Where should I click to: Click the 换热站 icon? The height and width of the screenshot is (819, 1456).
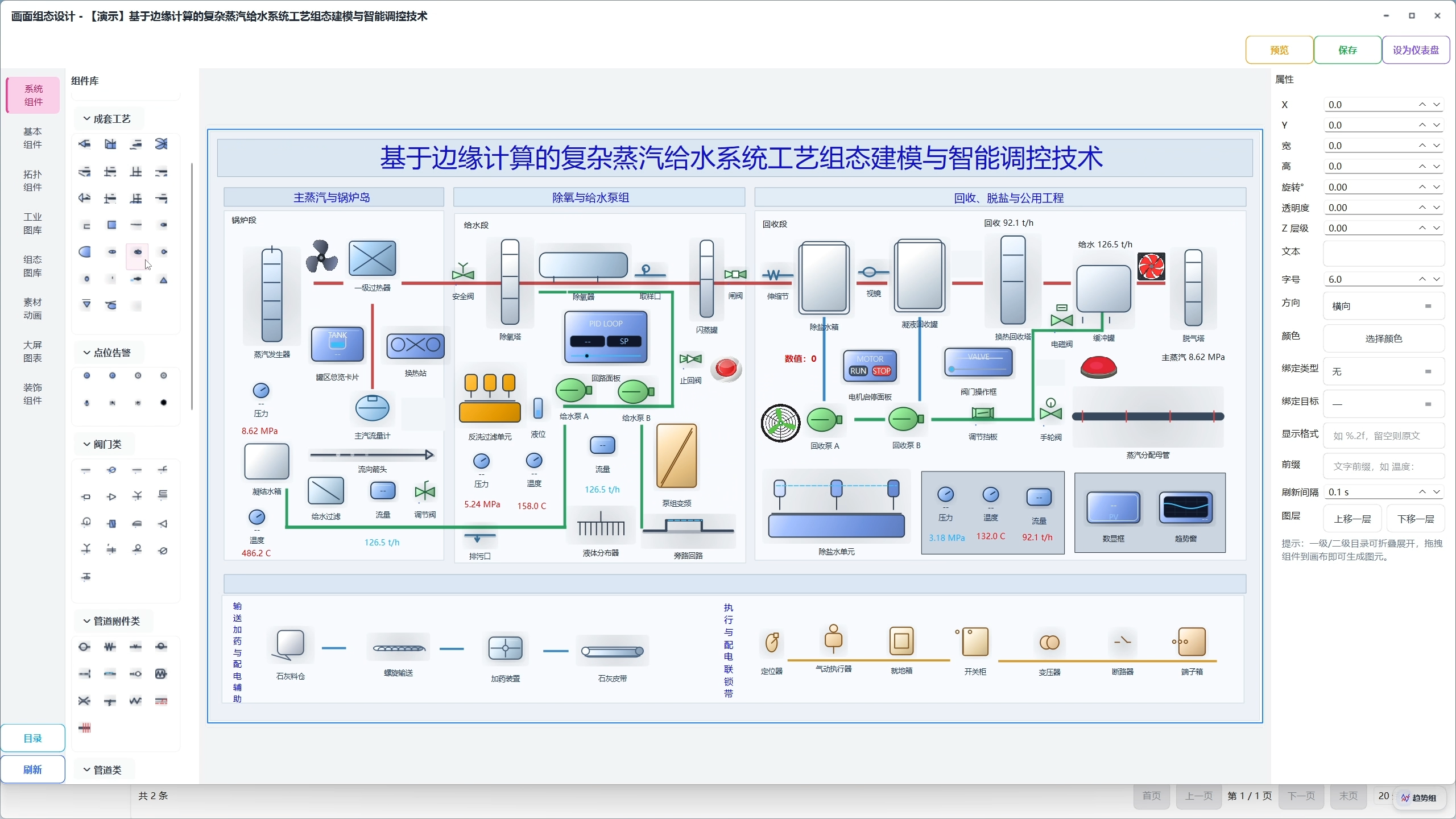pyautogui.click(x=415, y=345)
